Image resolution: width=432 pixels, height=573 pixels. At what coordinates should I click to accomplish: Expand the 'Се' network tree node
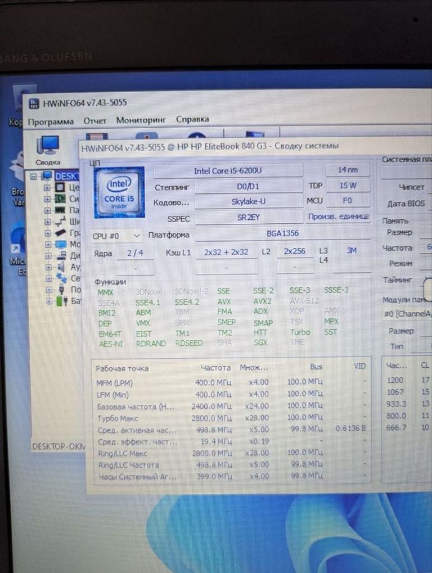48,278
